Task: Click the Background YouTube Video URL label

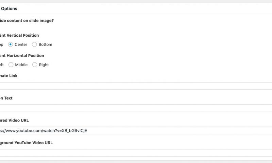Action: point(26,143)
